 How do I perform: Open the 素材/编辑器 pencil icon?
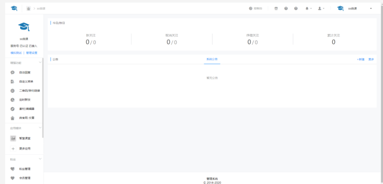point(13,109)
